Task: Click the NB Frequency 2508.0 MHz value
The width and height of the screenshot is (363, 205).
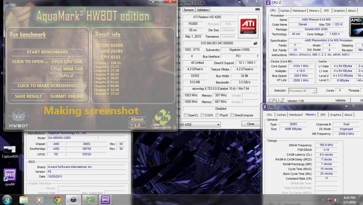Action: (346, 134)
